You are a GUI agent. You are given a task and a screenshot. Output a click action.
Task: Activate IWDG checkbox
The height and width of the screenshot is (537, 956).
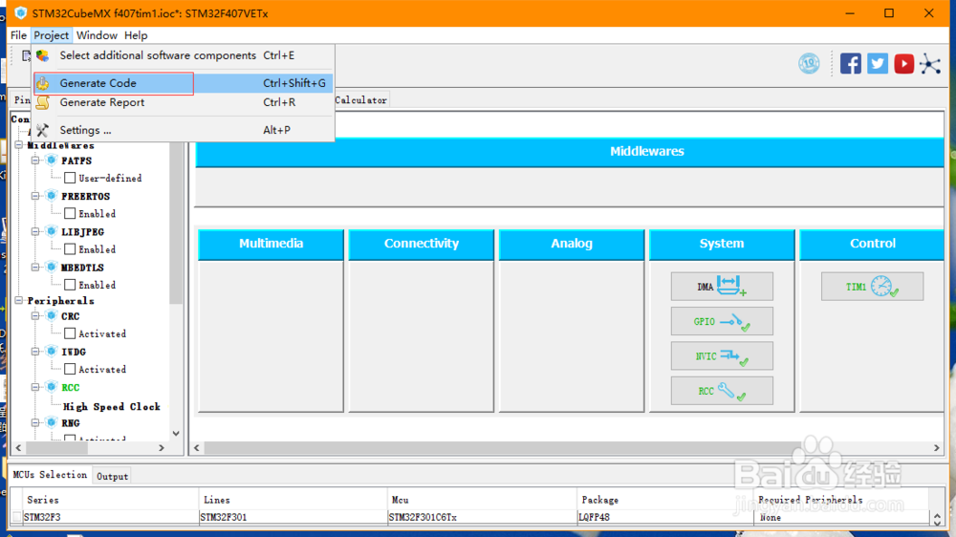pos(70,369)
